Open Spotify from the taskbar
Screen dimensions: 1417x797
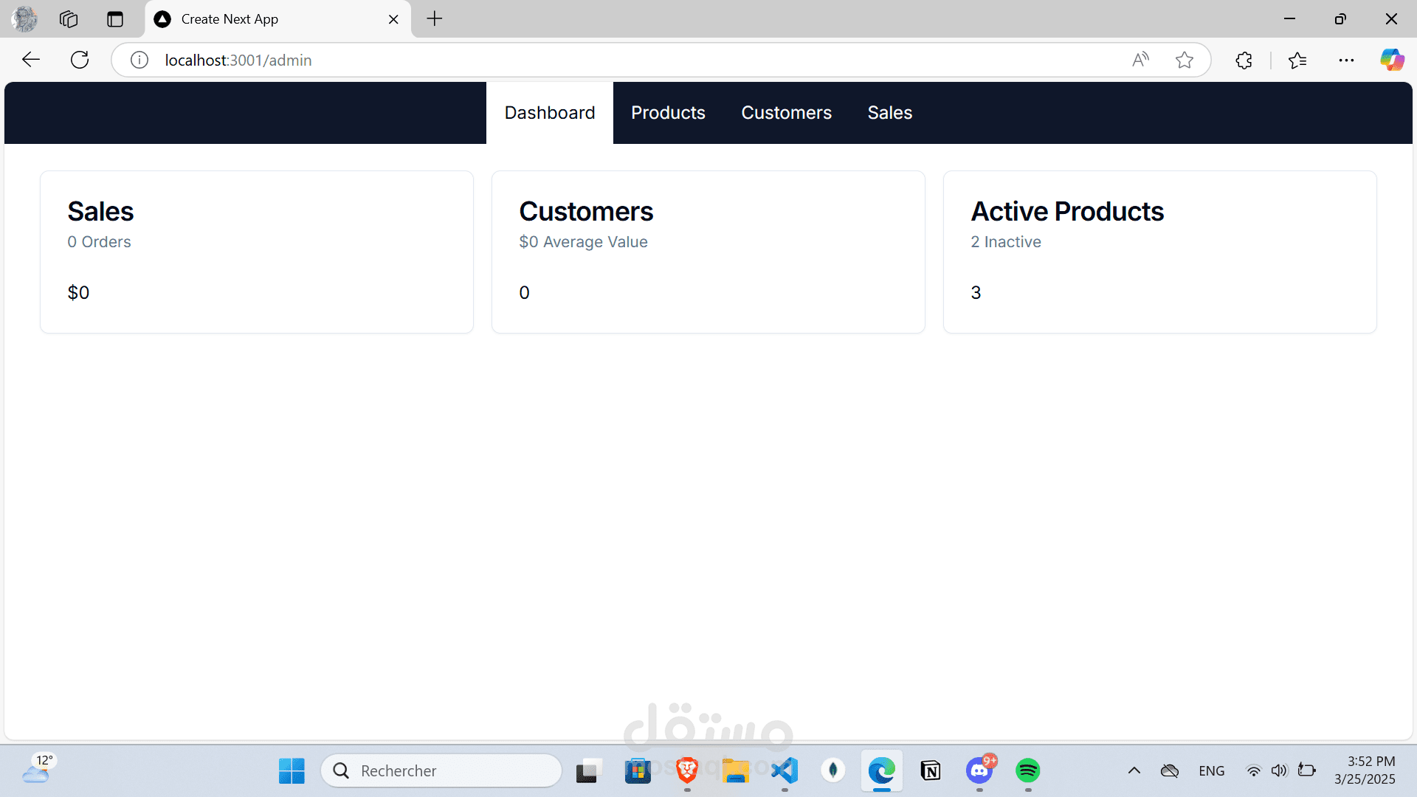click(x=1028, y=770)
